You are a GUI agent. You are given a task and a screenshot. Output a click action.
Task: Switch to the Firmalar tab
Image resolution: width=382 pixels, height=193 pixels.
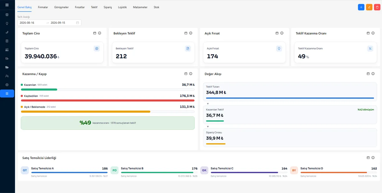click(x=43, y=7)
